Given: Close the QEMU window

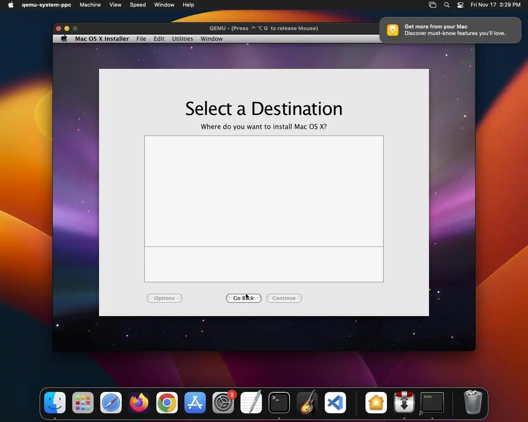Looking at the screenshot, I should (59, 28).
